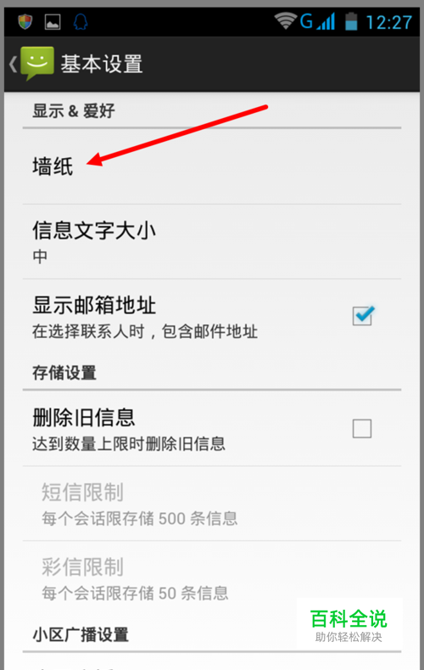Enable the 删除旧信息 checkbox
The height and width of the screenshot is (670, 424).
(x=362, y=428)
